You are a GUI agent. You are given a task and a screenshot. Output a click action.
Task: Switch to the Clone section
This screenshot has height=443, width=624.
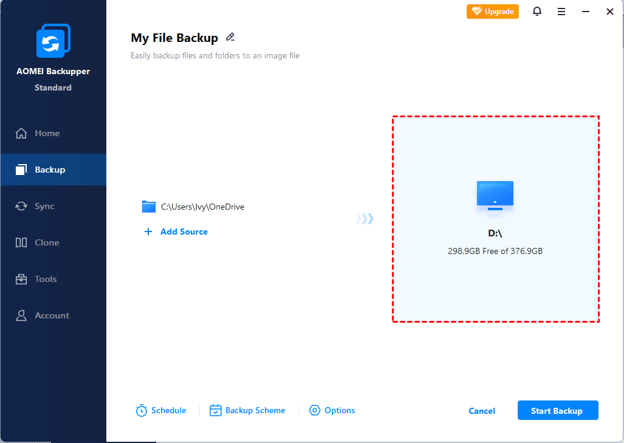[47, 242]
